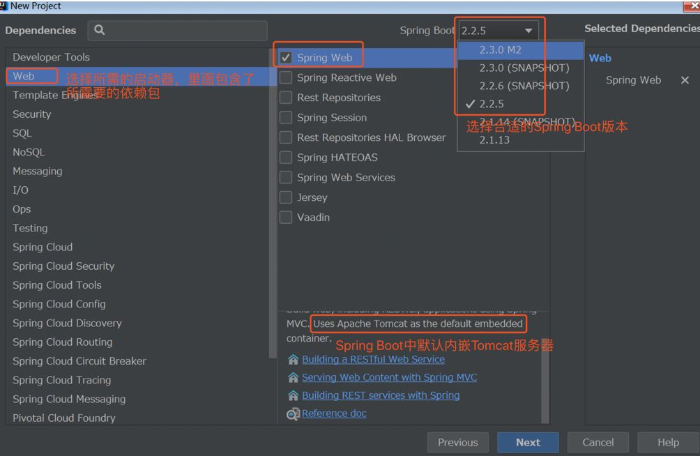Tick the Vaadin checkbox

[286, 218]
